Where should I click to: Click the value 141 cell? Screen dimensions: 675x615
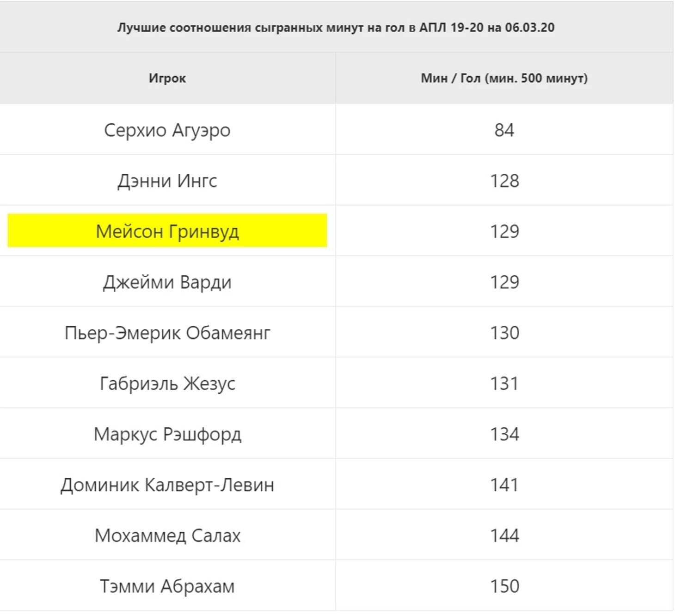504,485
